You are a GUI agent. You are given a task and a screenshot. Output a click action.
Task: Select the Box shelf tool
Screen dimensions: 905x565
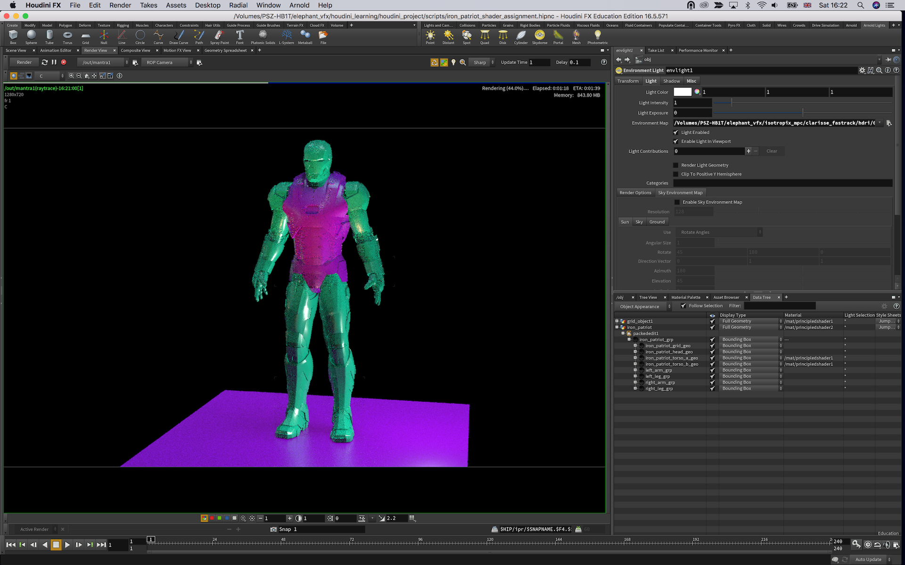pyautogui.click(x=13, y=37)
